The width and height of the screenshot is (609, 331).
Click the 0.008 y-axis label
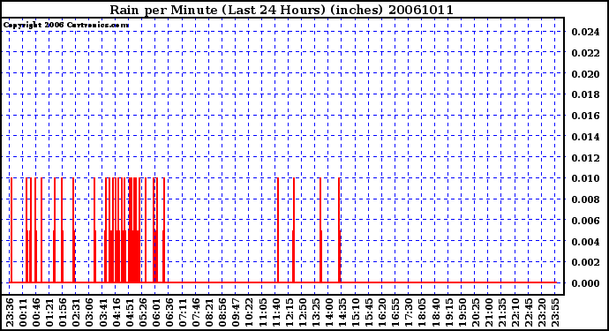point(585,199)
